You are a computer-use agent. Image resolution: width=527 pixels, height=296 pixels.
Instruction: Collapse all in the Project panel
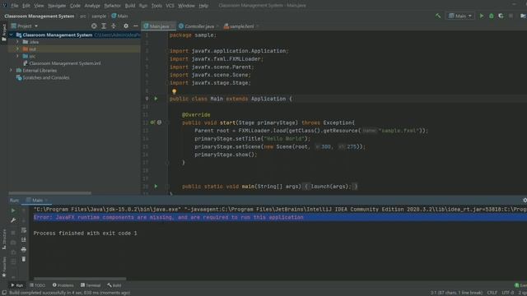114,25
